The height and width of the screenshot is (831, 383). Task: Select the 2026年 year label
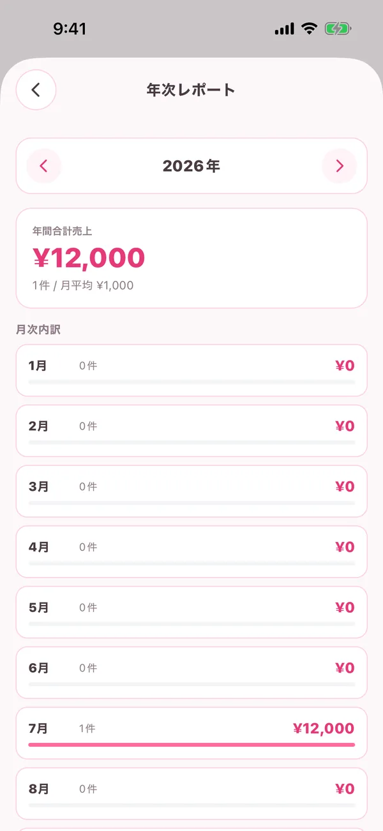[191, 167]
